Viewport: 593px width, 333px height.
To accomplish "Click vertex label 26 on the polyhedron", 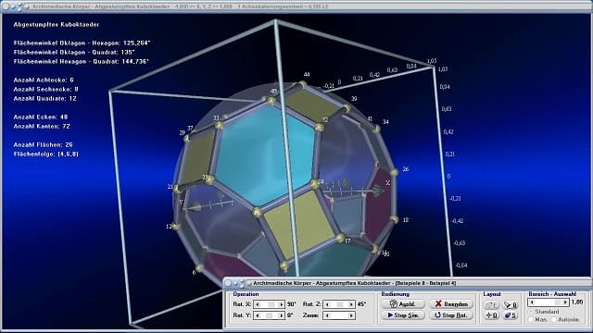I will [406, 169].
